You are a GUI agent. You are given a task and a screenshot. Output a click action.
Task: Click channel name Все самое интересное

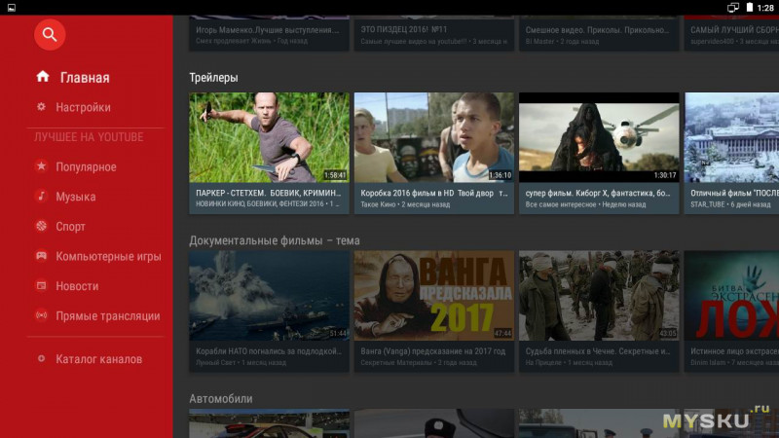pos(561,204)
